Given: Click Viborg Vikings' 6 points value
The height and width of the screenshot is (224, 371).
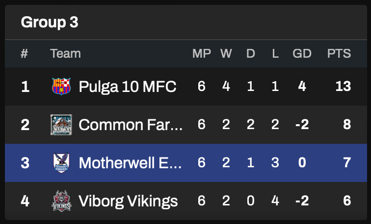Looking at the screenshot, I should pos(347,201).
